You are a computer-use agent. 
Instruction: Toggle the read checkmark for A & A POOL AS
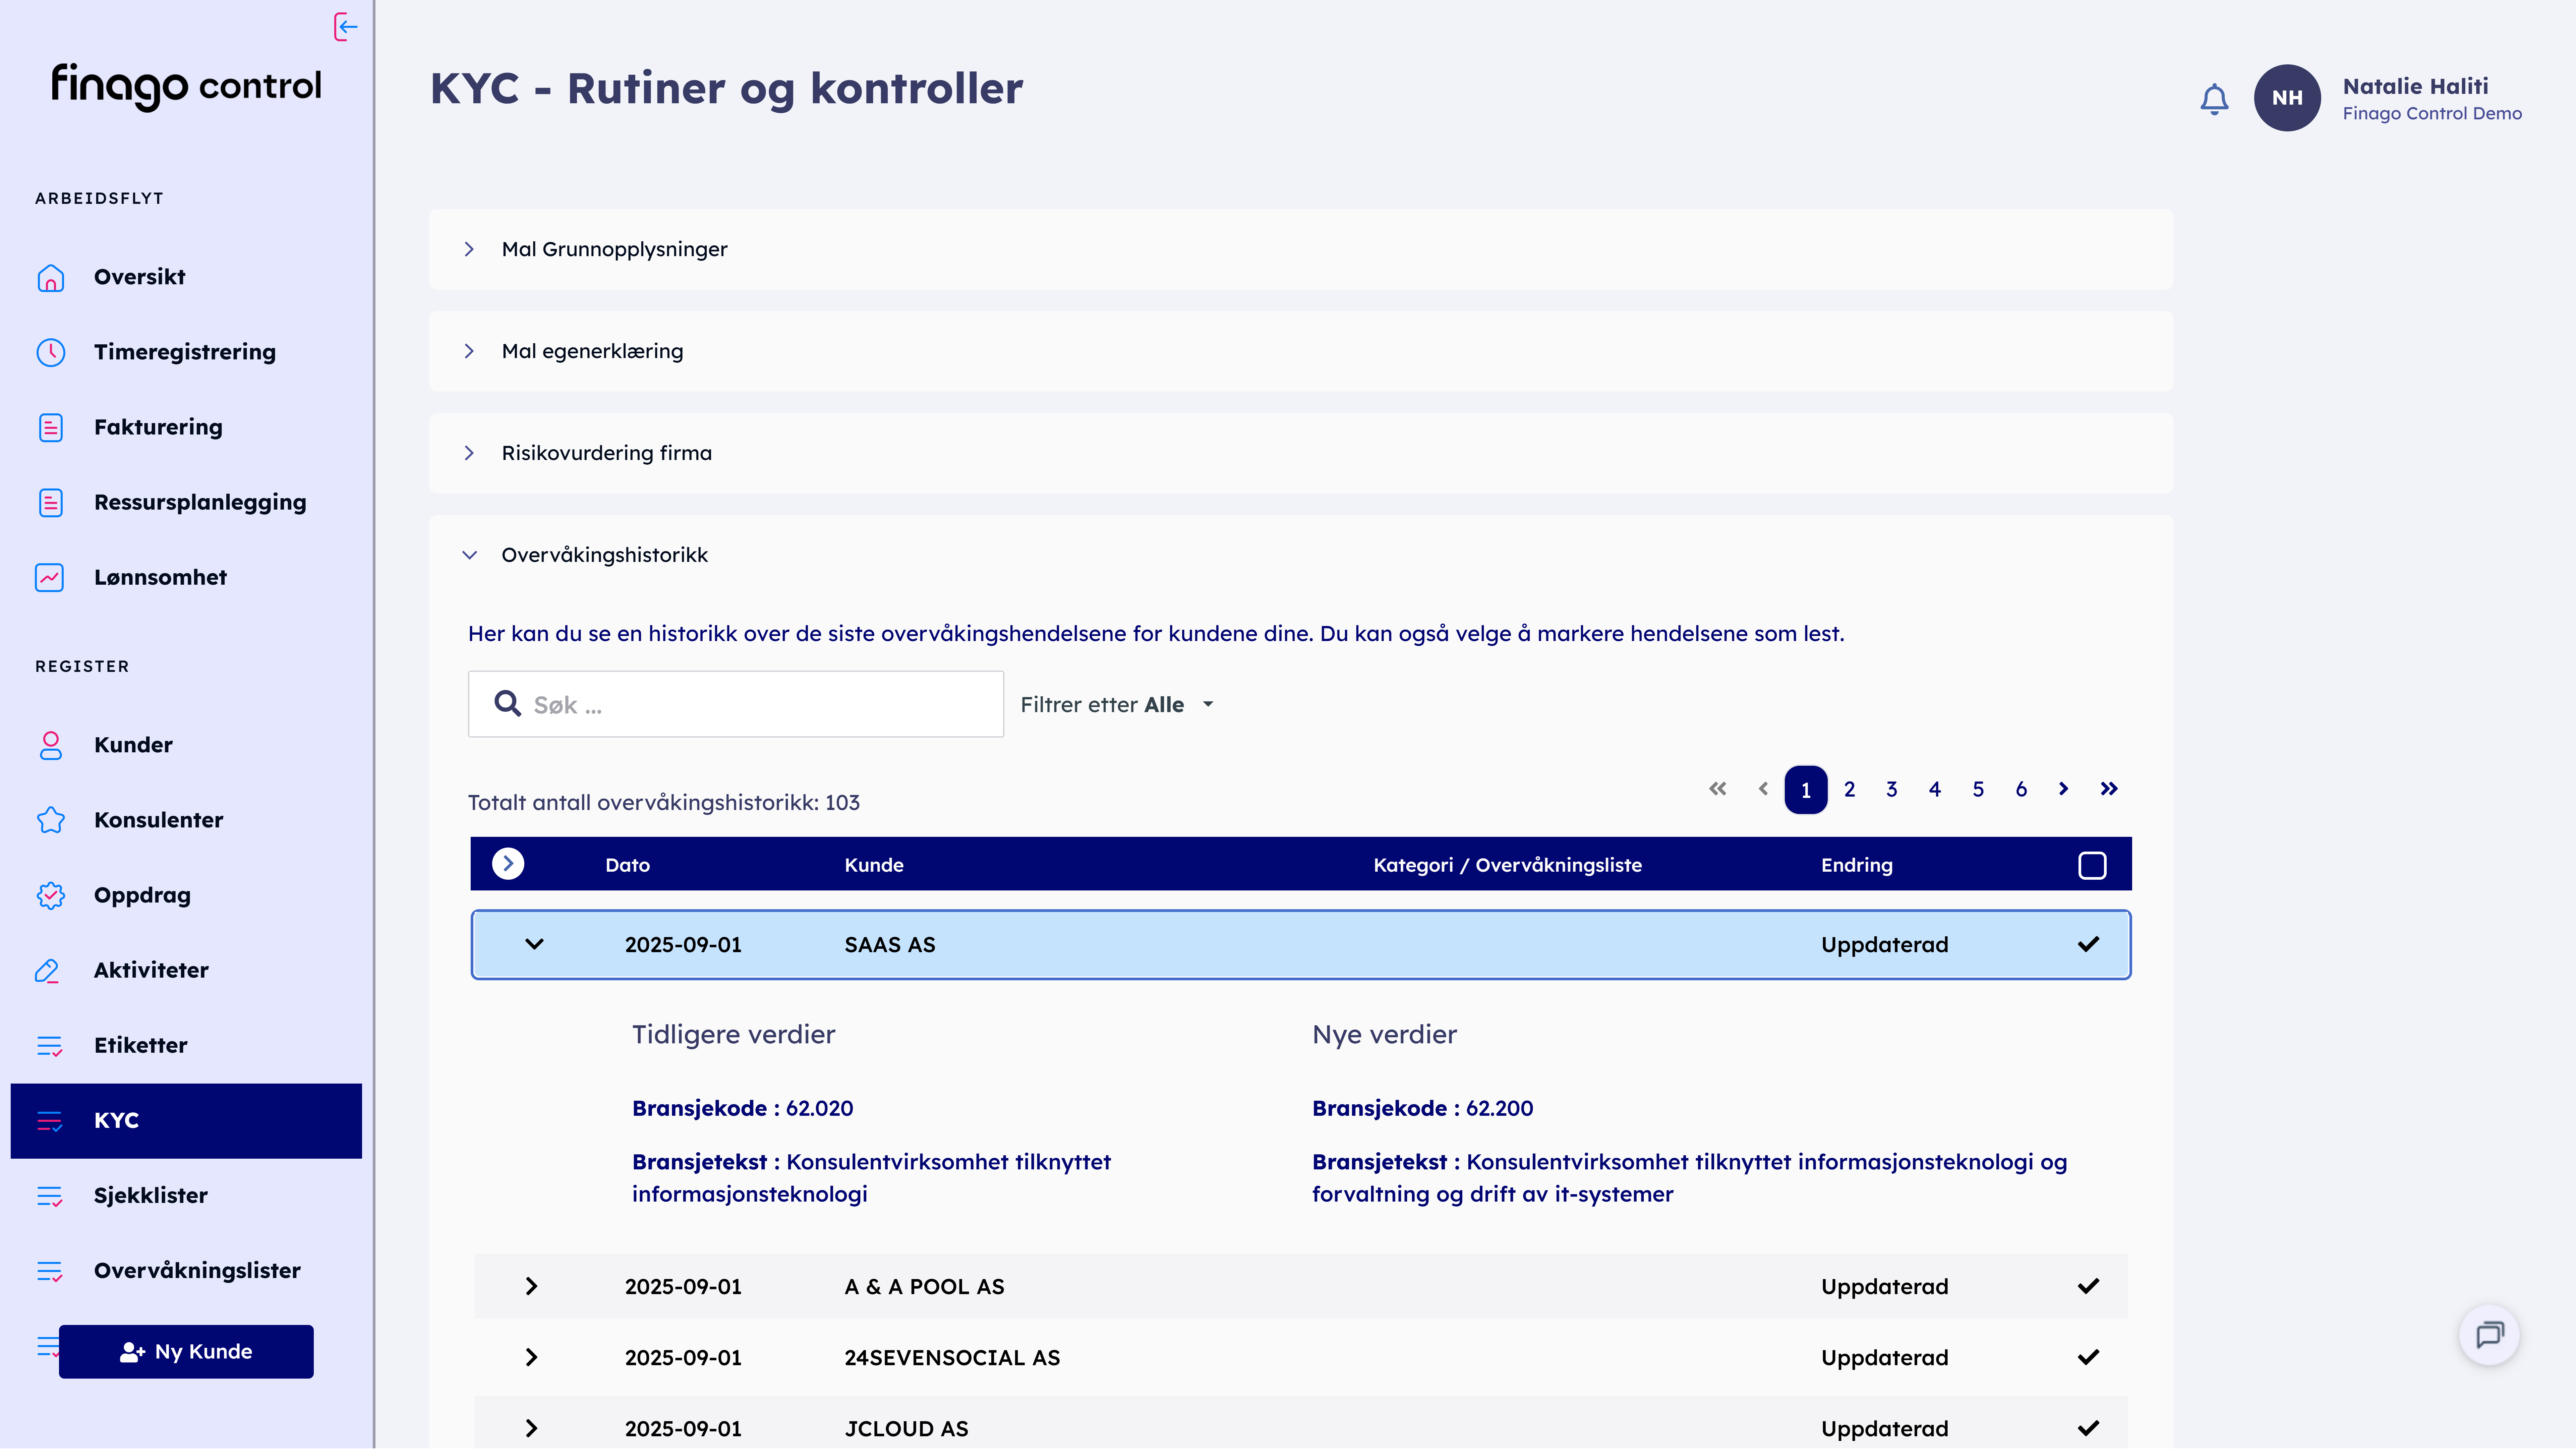click(2088, 1286)
